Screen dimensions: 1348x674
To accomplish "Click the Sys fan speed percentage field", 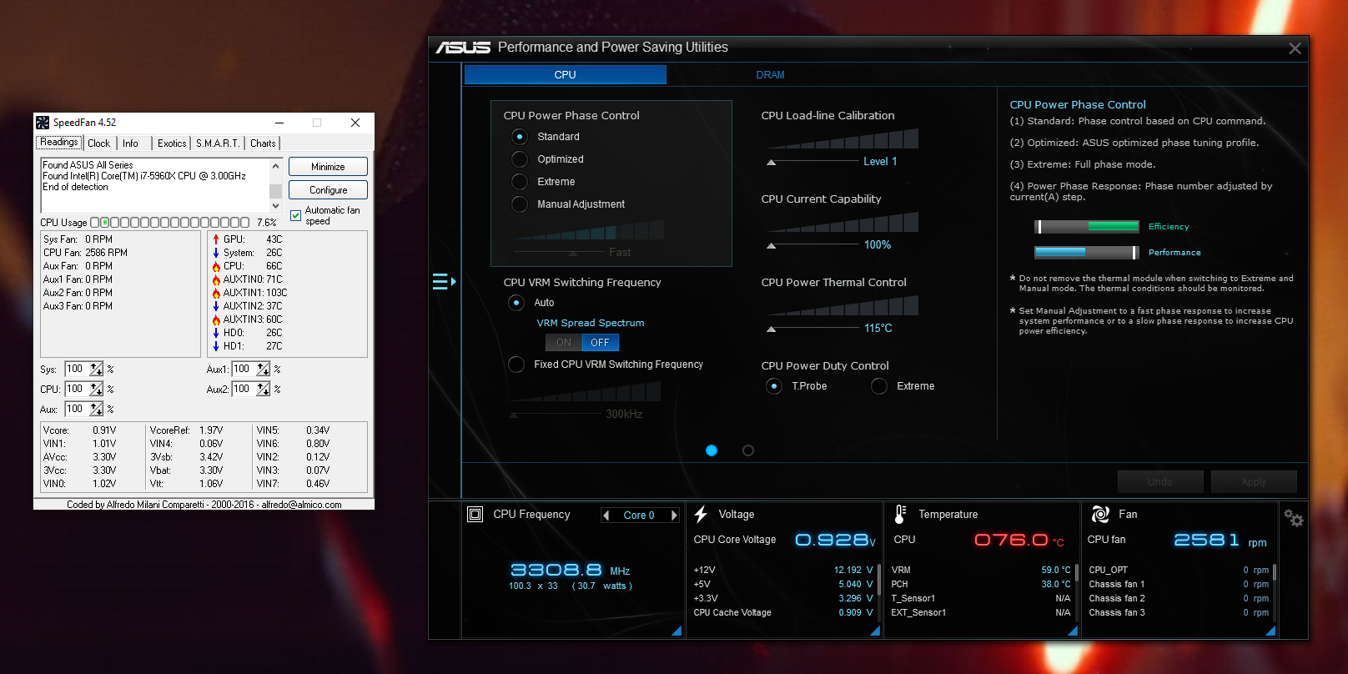I will pos(77,369).
